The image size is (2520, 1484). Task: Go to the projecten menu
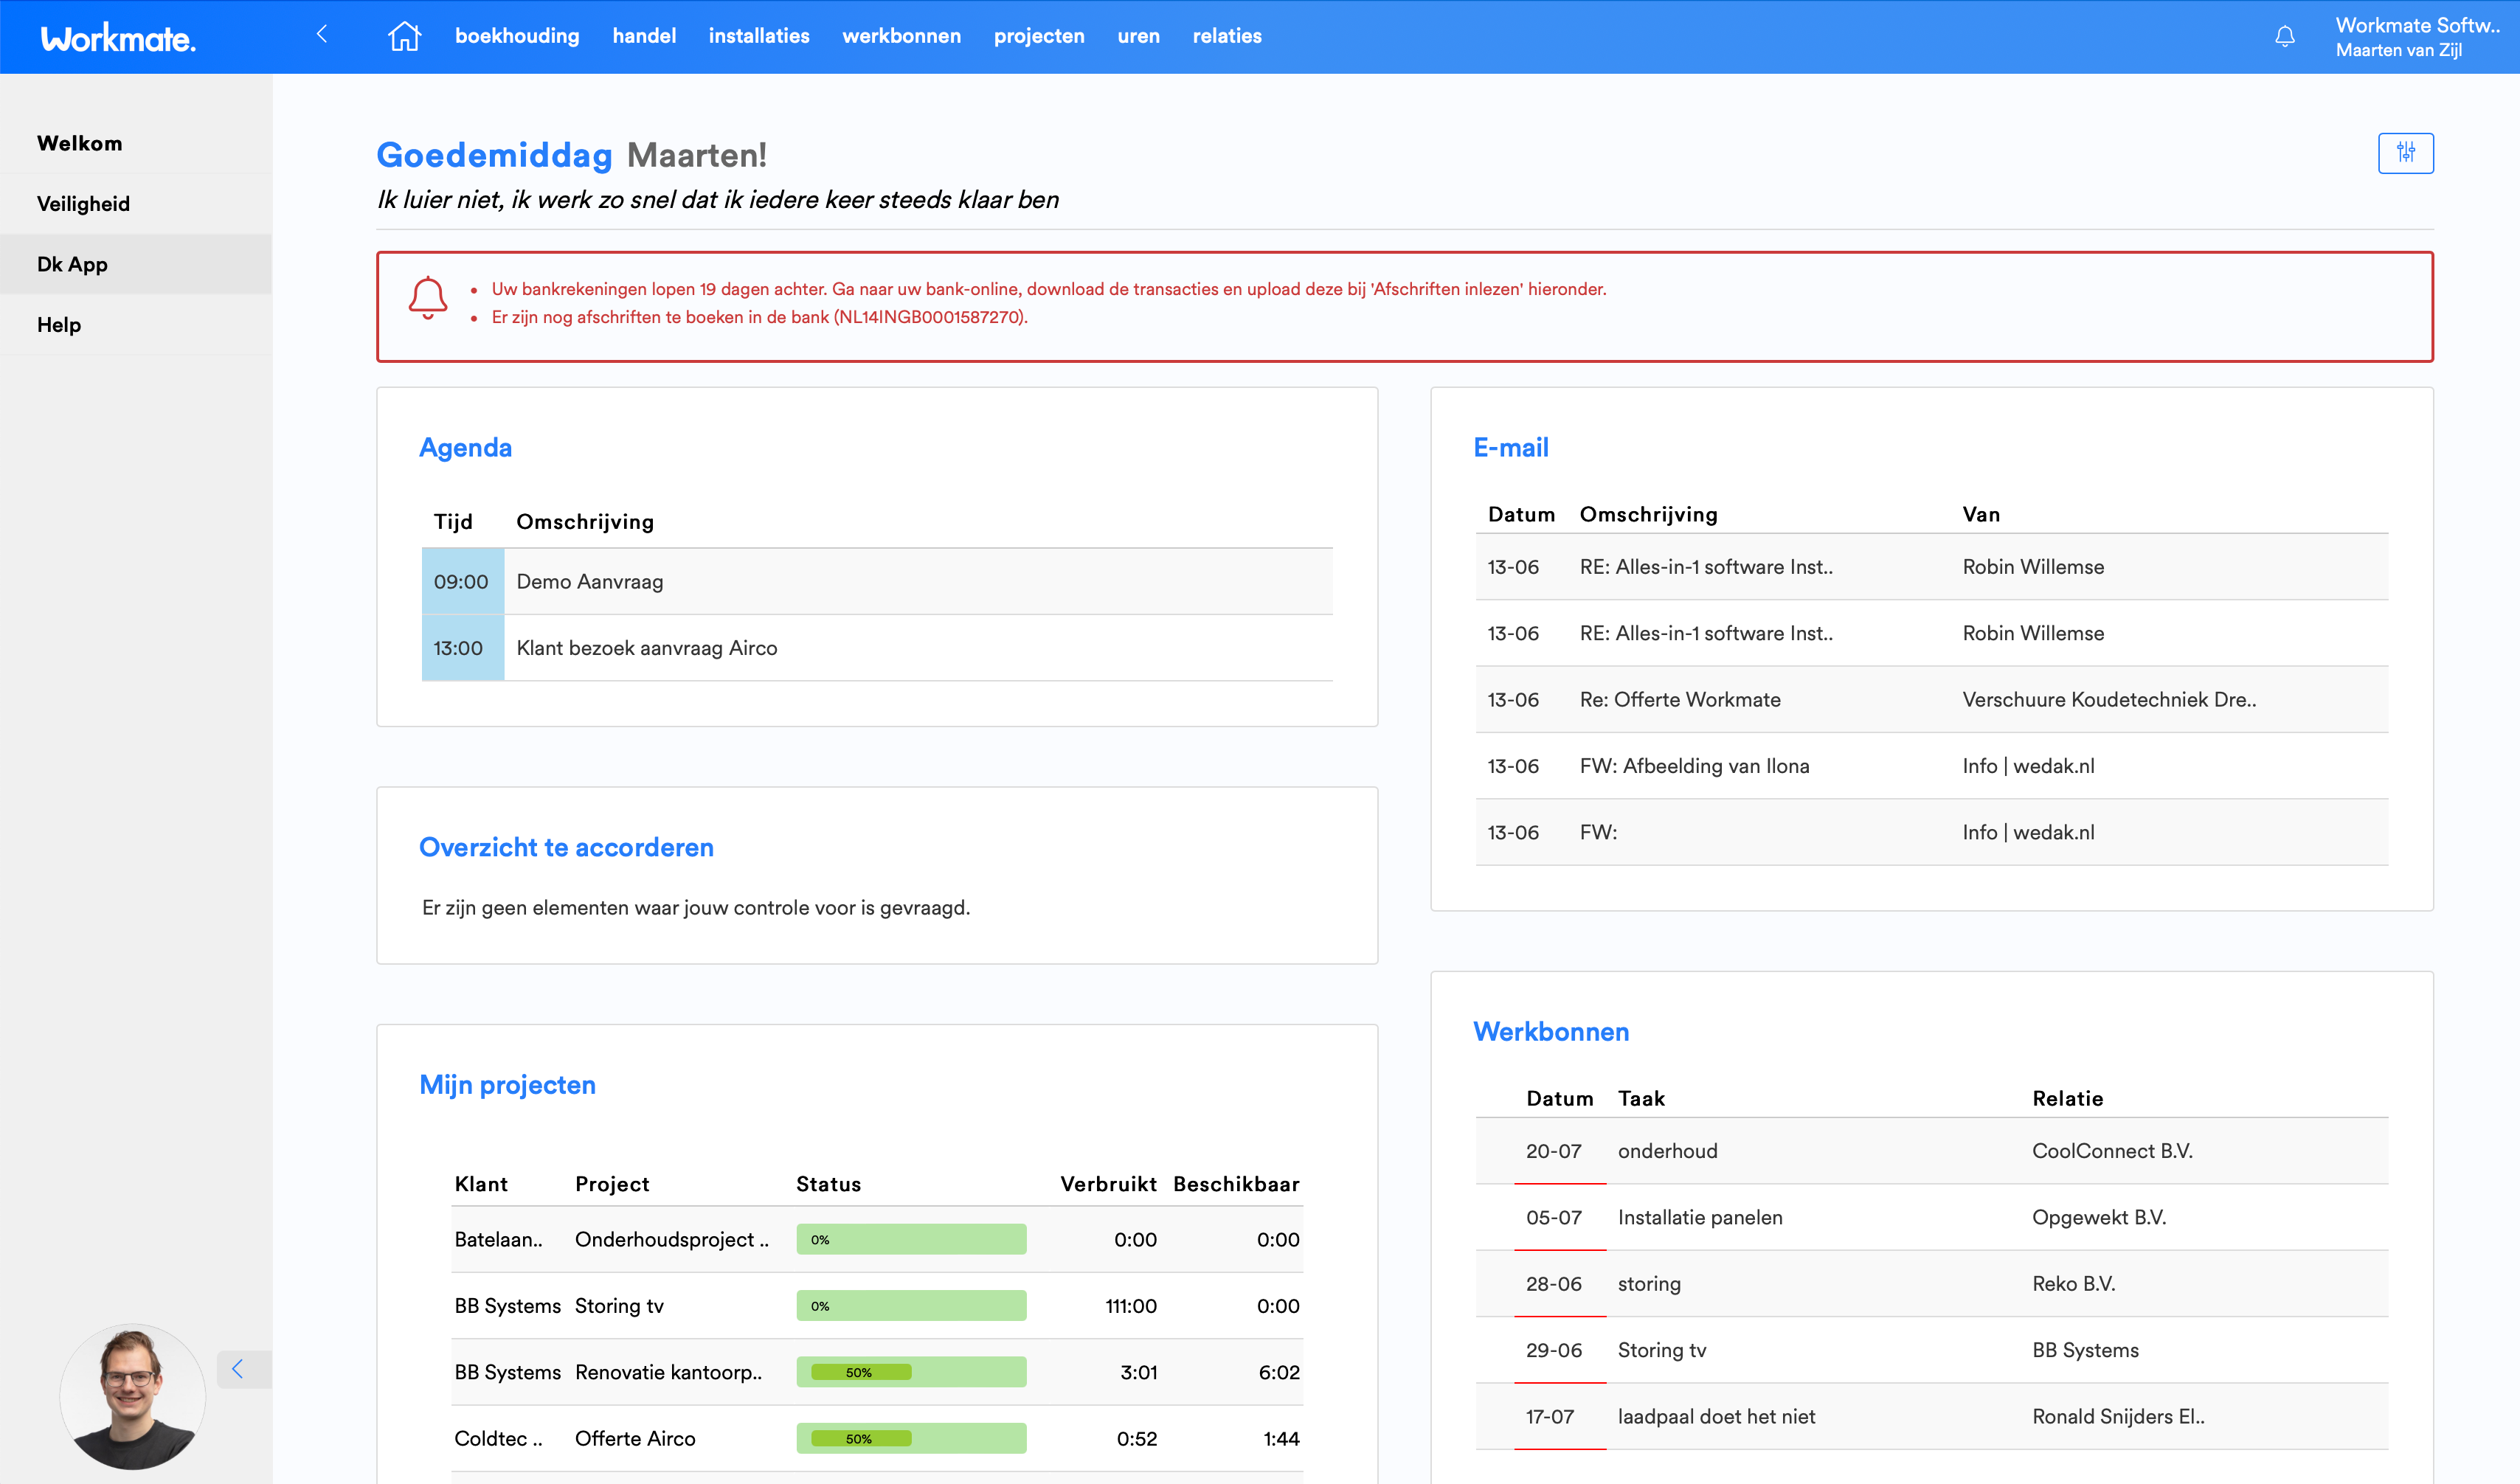1038,36
